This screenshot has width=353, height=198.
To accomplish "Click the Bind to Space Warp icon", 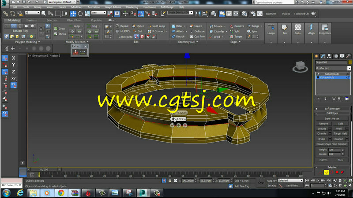I will [x=20, y=14].
